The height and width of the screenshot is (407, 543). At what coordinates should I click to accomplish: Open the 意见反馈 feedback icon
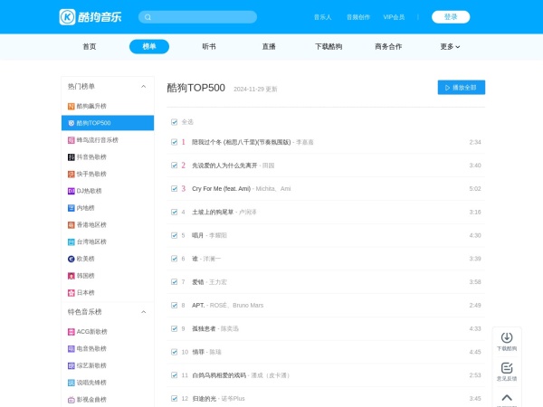pos(507,368)
